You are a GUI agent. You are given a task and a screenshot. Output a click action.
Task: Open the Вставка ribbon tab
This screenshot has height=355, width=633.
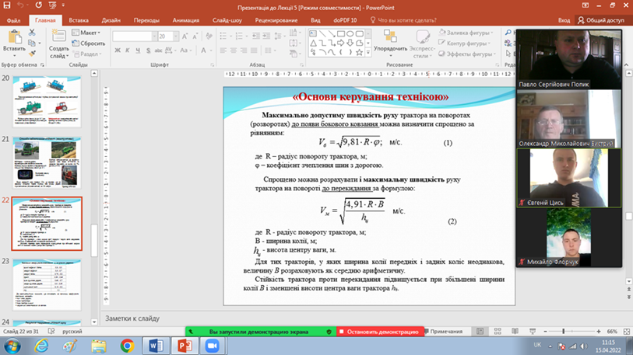(x=79, y=20)
